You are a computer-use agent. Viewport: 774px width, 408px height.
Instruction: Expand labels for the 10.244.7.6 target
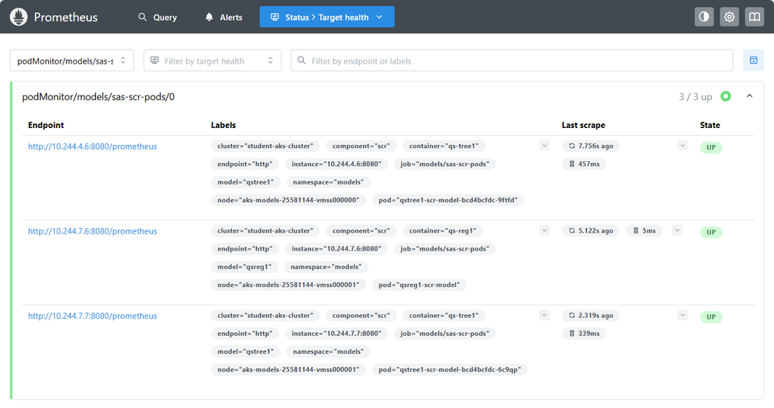(544, 230)
